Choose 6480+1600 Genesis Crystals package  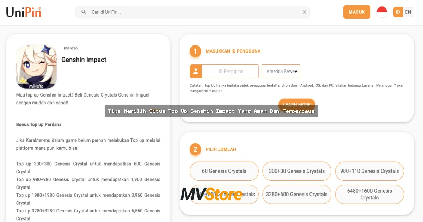click(369, 194)
